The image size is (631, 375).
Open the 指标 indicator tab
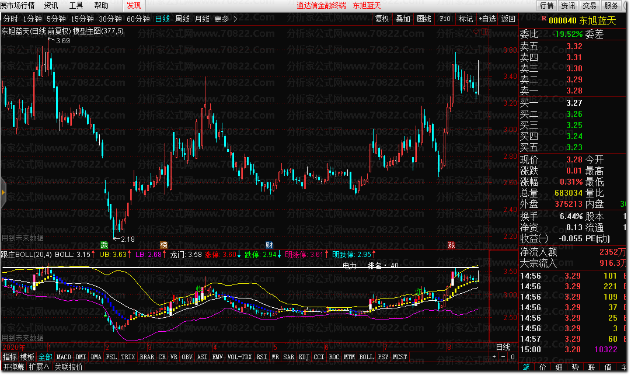tap(10, 357)
